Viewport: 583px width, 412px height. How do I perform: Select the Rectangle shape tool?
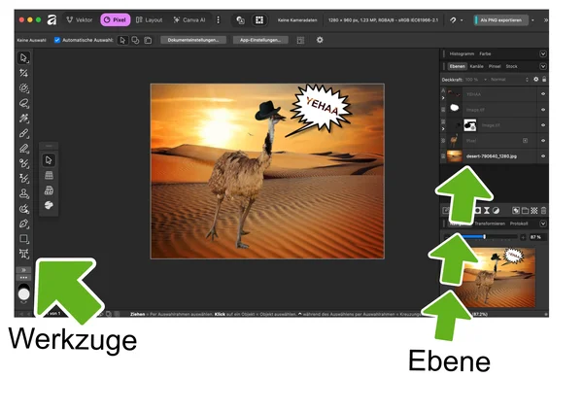pyautogui.click(x=24, y=238)
